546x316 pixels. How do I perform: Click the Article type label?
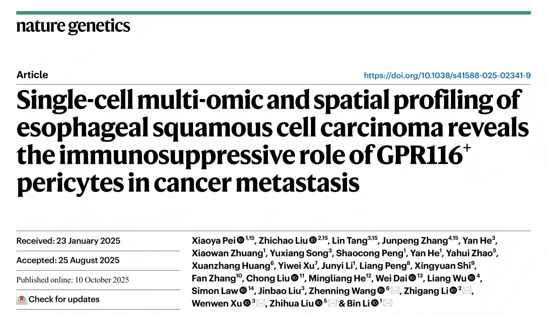point(32,75)
